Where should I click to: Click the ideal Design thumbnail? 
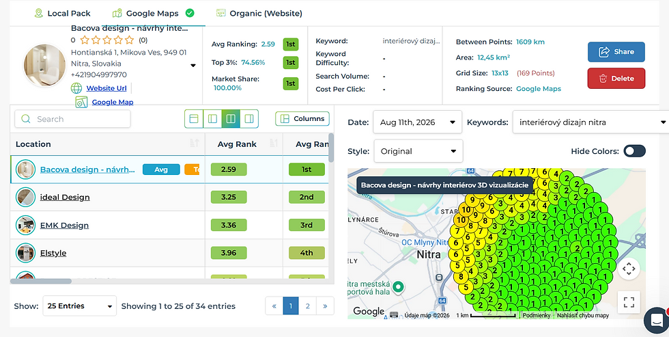click(26, 198)
